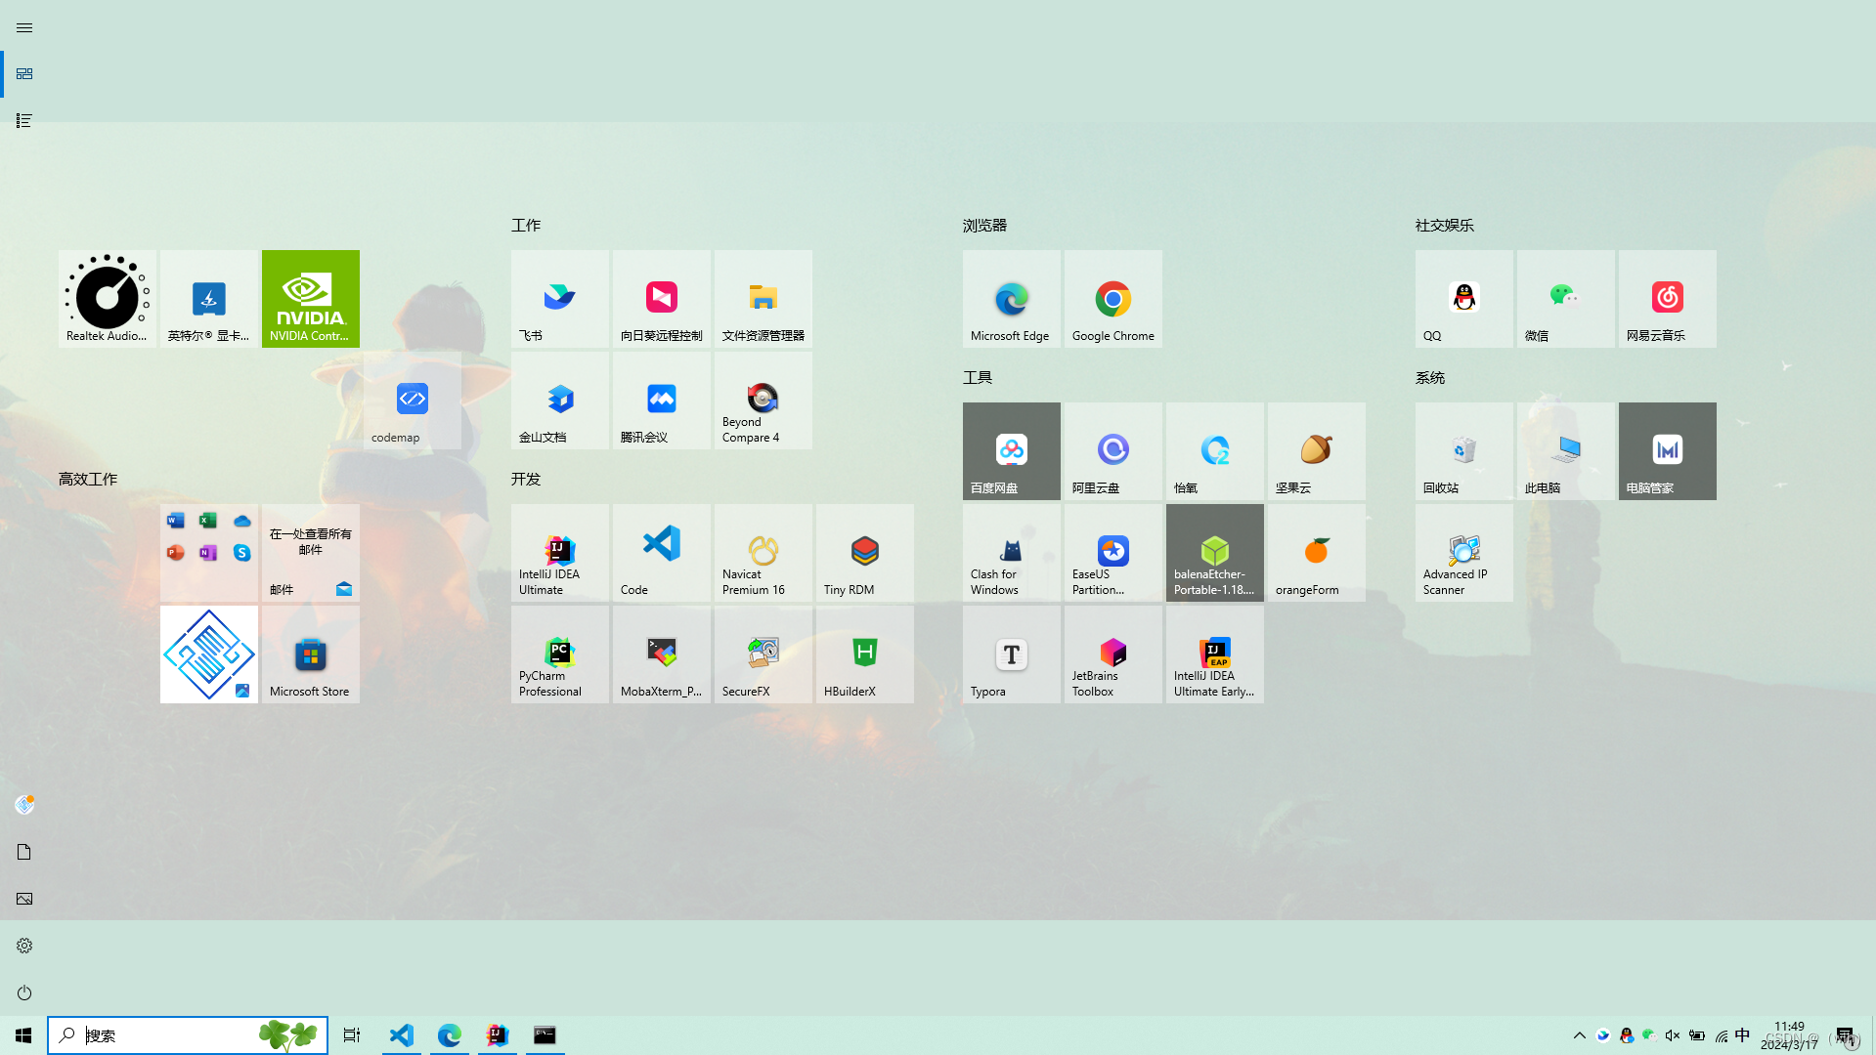Launch Beyond Compare 4
The image size is (1876, 1055).
[x=763, y=401]
